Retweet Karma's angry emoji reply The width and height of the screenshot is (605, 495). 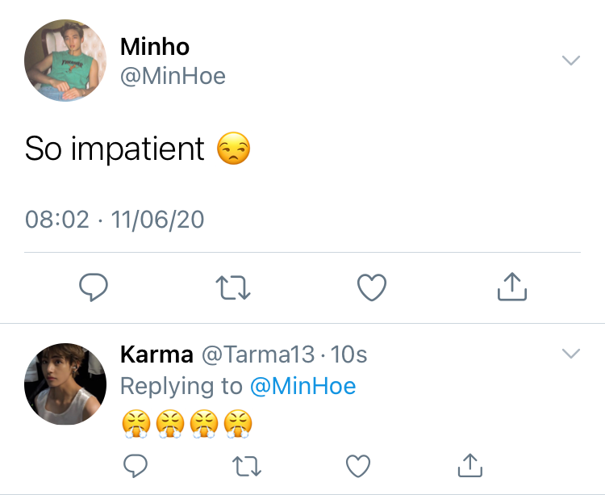click(247, 466)
